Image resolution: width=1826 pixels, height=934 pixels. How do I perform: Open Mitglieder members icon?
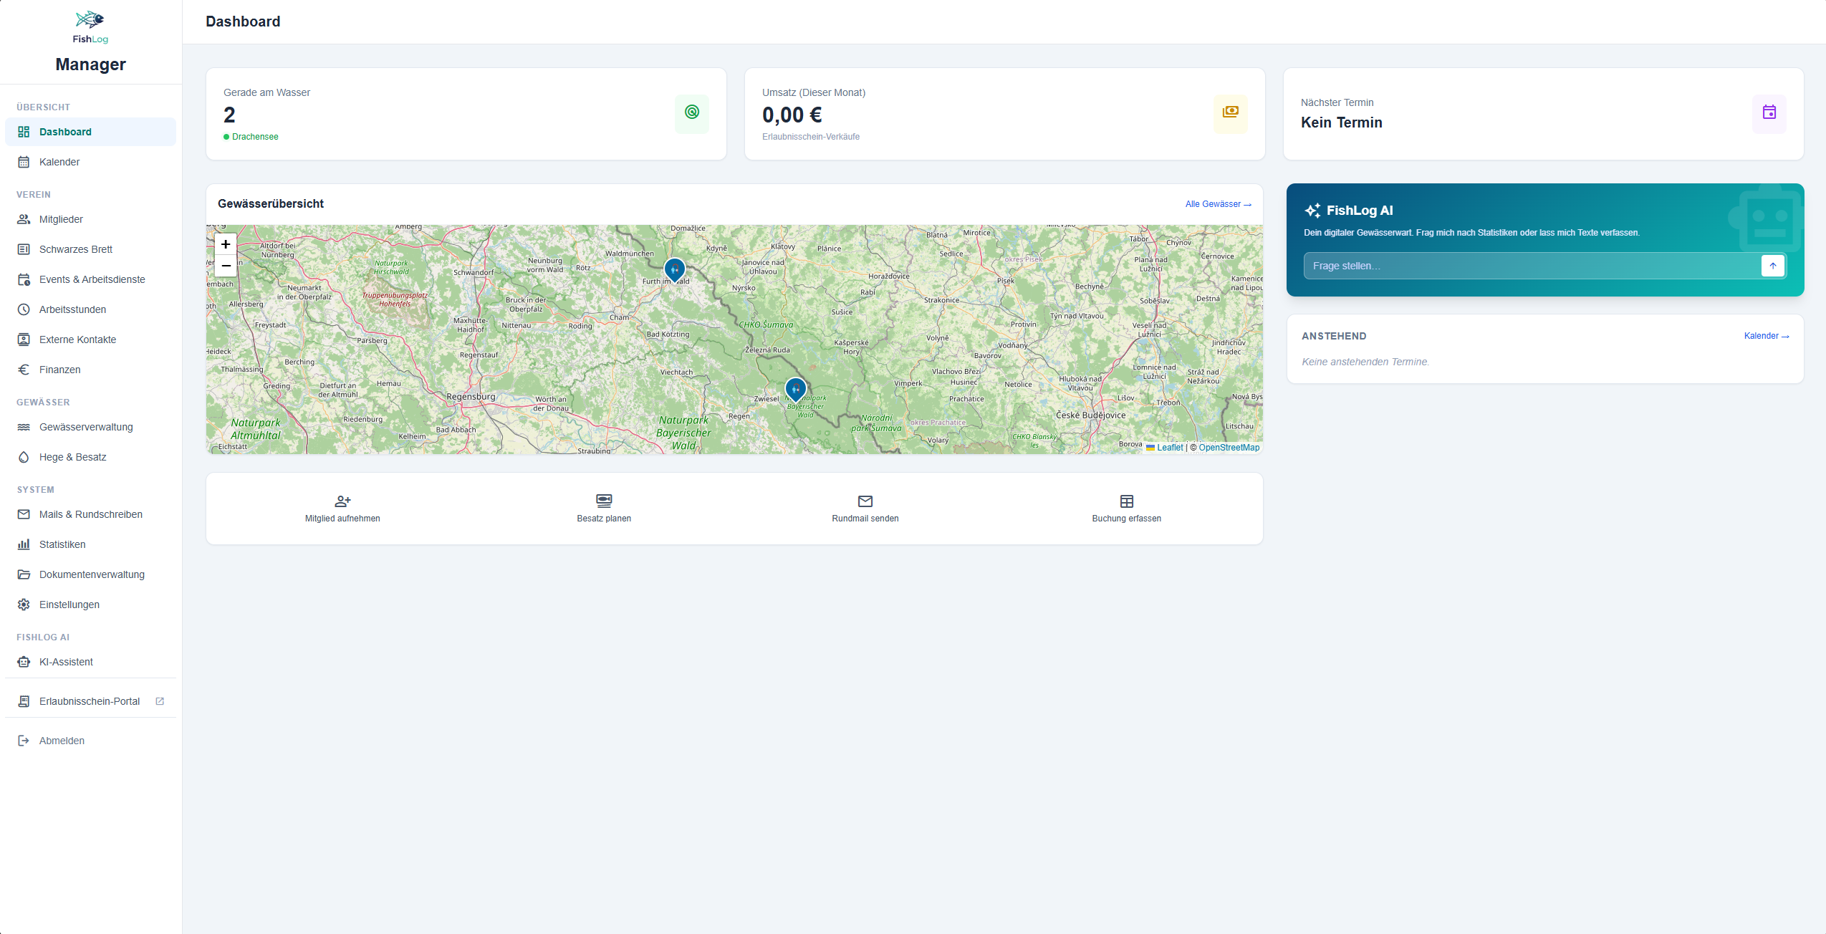24,219
